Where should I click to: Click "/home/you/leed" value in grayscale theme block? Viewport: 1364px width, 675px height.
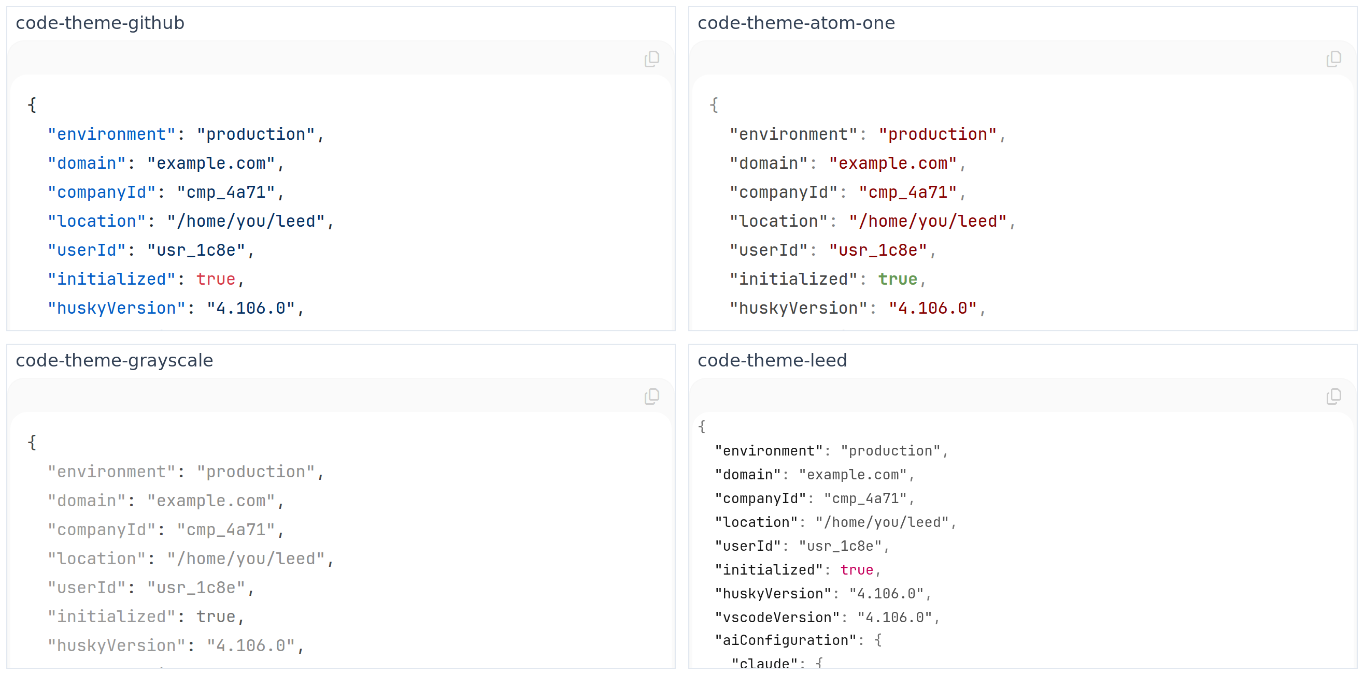pyautogui.click(x=246, y=559)
